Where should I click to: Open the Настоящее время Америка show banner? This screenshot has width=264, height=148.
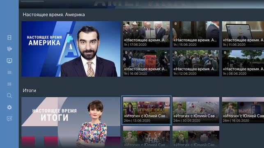71,49
